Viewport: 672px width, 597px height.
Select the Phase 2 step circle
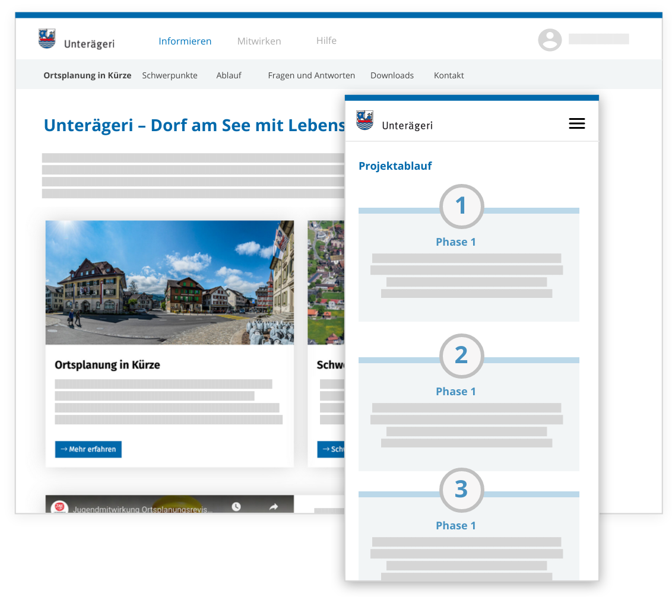click(x=462, y=356)
